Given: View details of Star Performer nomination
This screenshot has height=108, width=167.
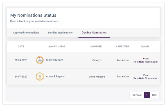Looking at the screenshot, I should pos(146,59).
